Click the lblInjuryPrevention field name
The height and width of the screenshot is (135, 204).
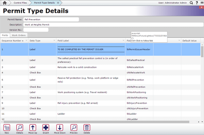point(137,103)
